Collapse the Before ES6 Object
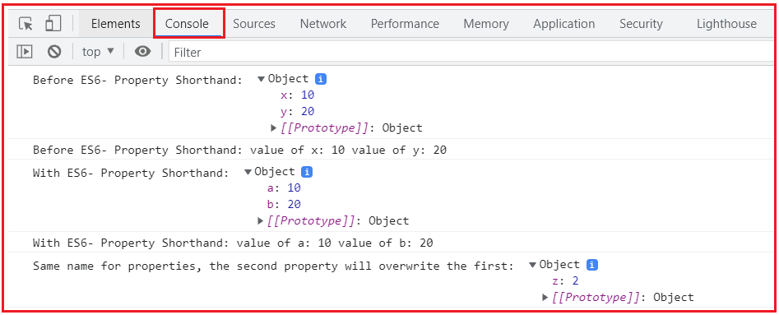Viewport: 779px width, 315px height. click(262, 79)
